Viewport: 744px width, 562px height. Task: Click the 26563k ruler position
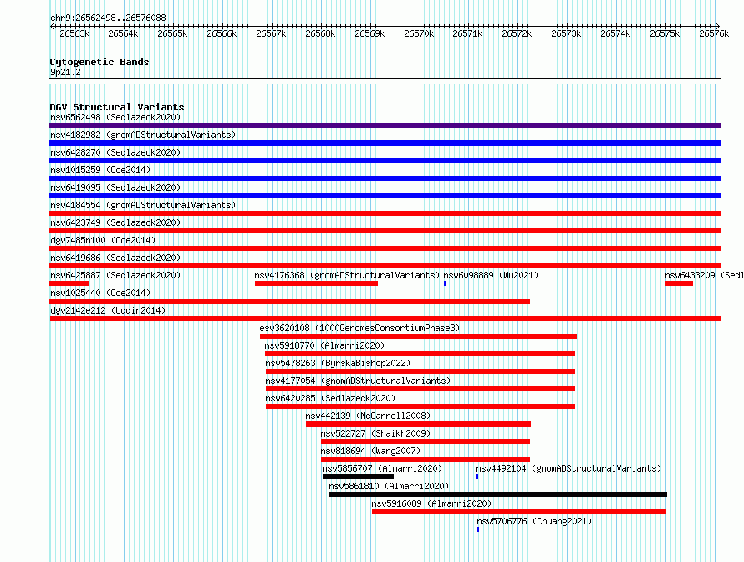74,33
